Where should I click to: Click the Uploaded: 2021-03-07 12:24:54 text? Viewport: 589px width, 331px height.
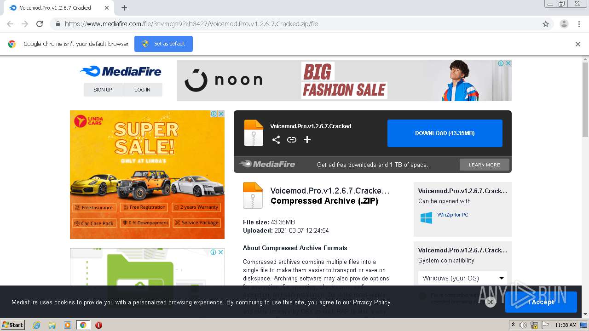pyautogui.click(x=286, y=230)
